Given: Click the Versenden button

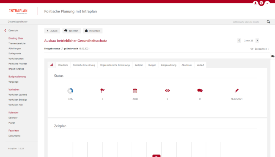Looking at the screenshot, I should 93,31.
